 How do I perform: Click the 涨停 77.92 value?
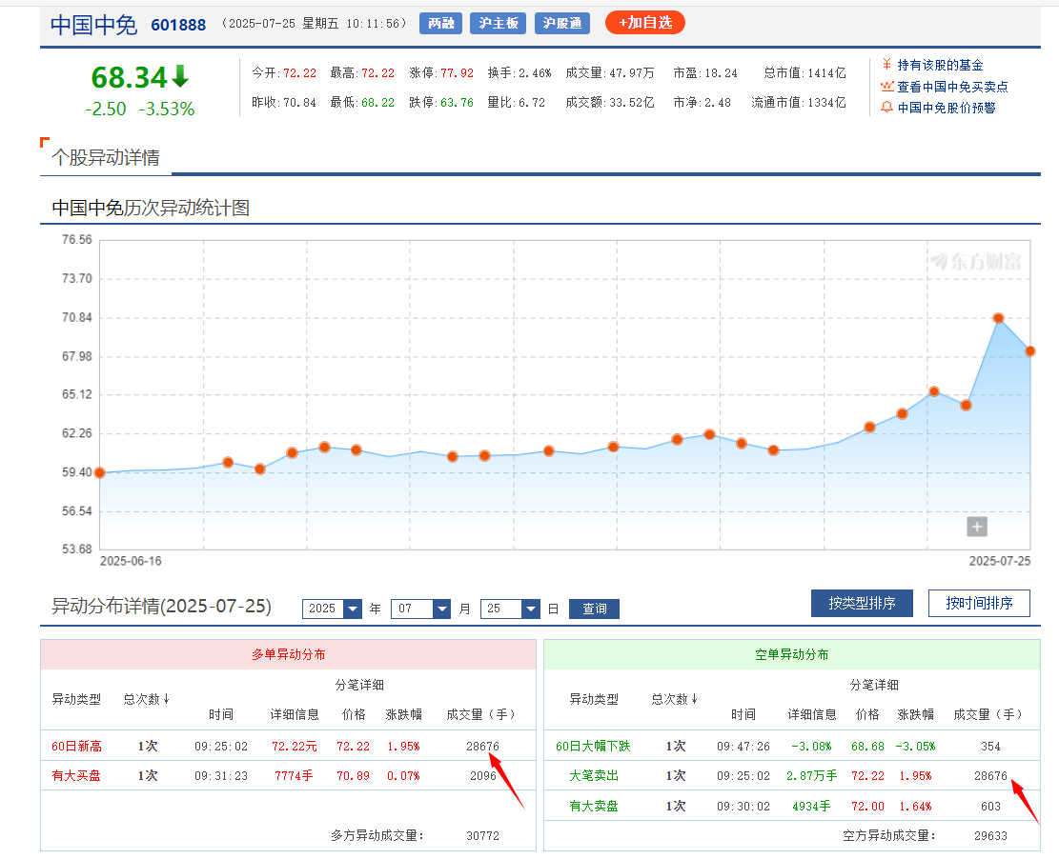(x=458, y=73)
